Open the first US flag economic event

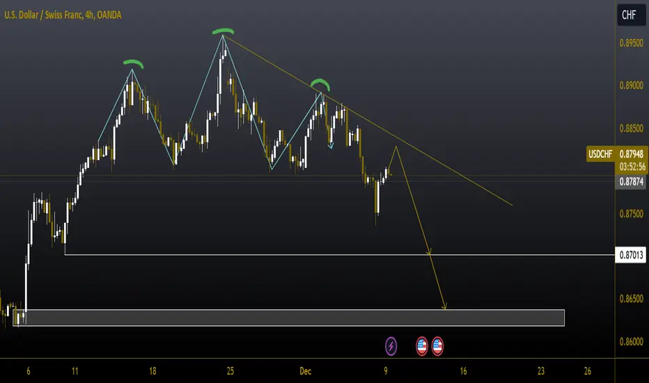click(422, 346)
